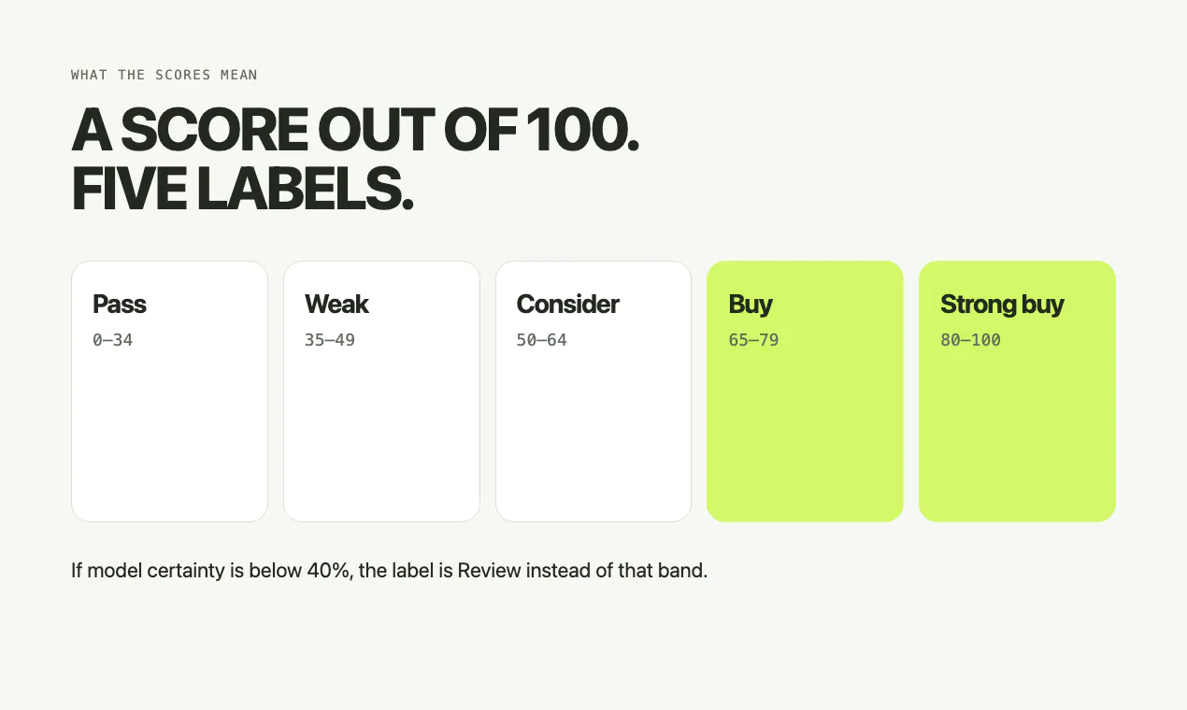
Task: Click the 65–79 range in Buy card
Action: tap(753, 340)
